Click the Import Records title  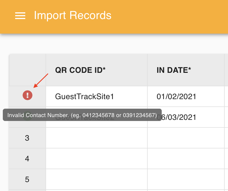pos(72,15)
